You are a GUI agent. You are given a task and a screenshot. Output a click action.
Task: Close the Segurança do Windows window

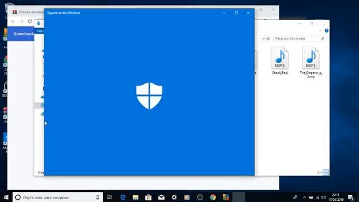(248, 13)
